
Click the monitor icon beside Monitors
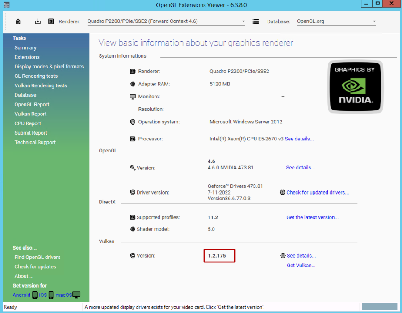[x=133, y=97]
